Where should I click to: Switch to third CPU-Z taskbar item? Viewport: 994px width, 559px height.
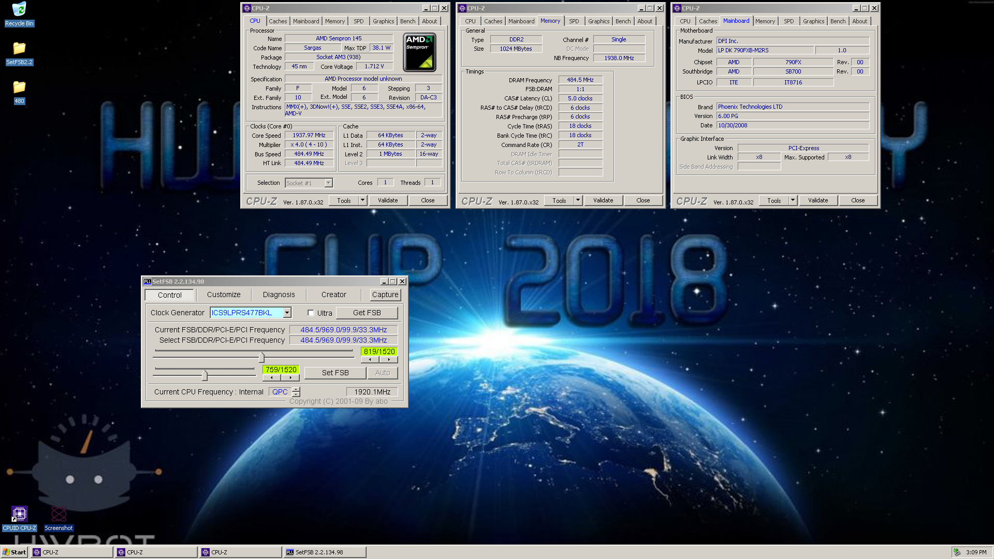coord(241,552)
